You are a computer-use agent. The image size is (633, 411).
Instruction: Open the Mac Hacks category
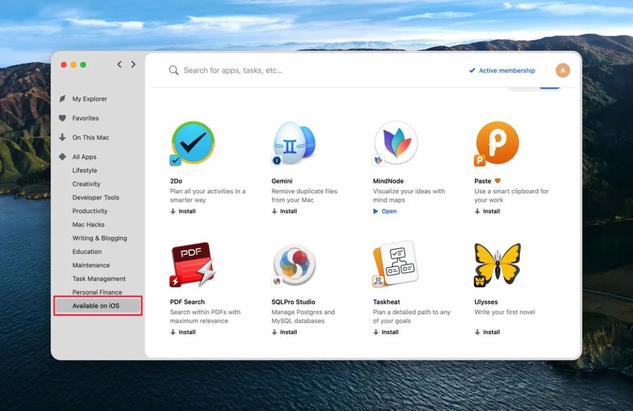point(89,225)
